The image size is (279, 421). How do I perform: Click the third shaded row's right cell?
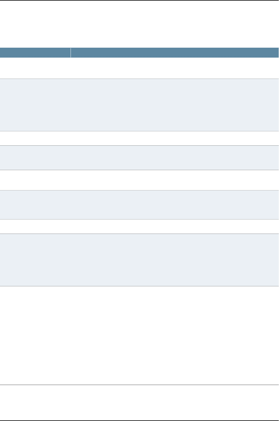[175, 205]
